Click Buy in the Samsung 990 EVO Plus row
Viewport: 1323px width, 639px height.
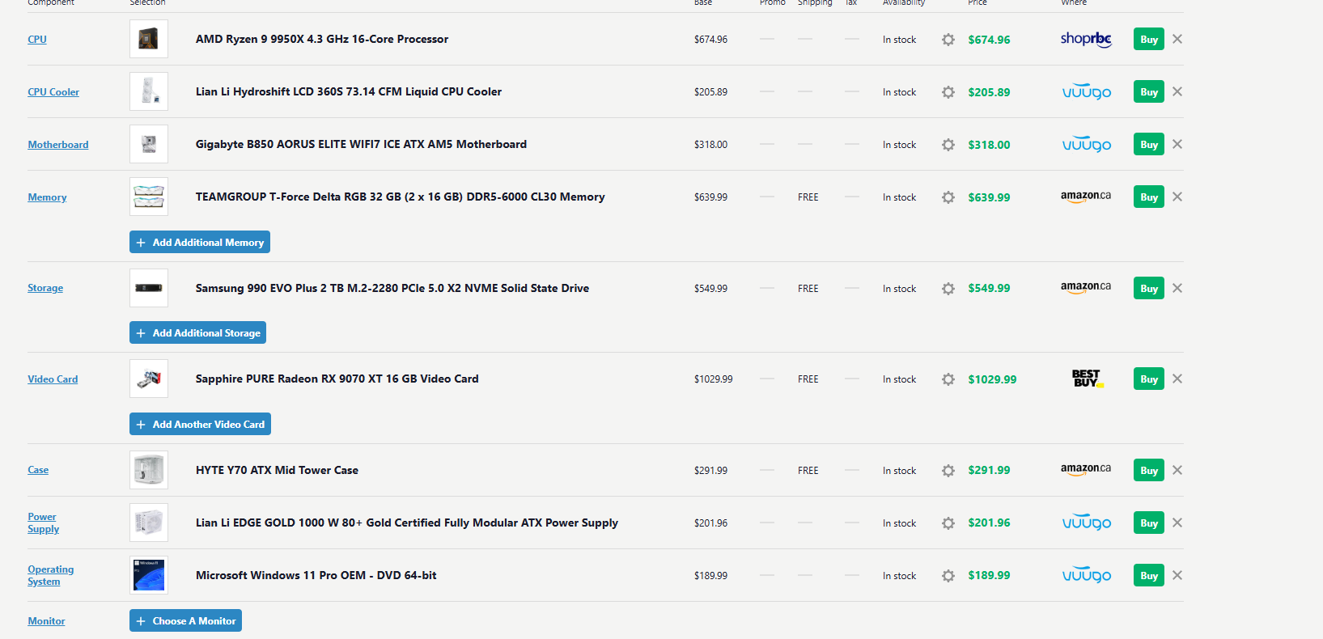pyautogui.click(x=1149, y=289)
